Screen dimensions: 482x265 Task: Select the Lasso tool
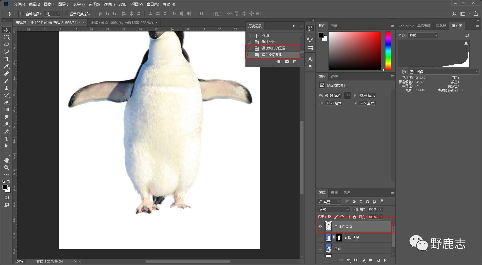coord(6,45)
